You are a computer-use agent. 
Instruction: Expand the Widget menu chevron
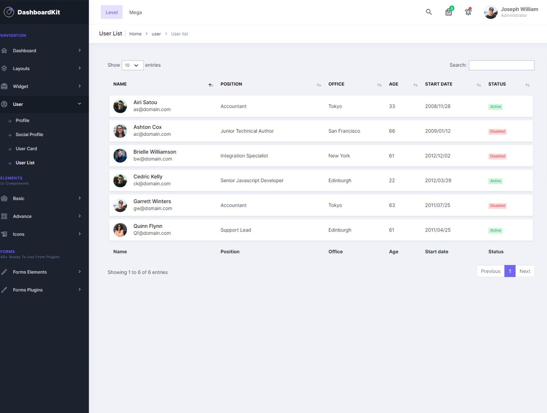pos(80,86)
